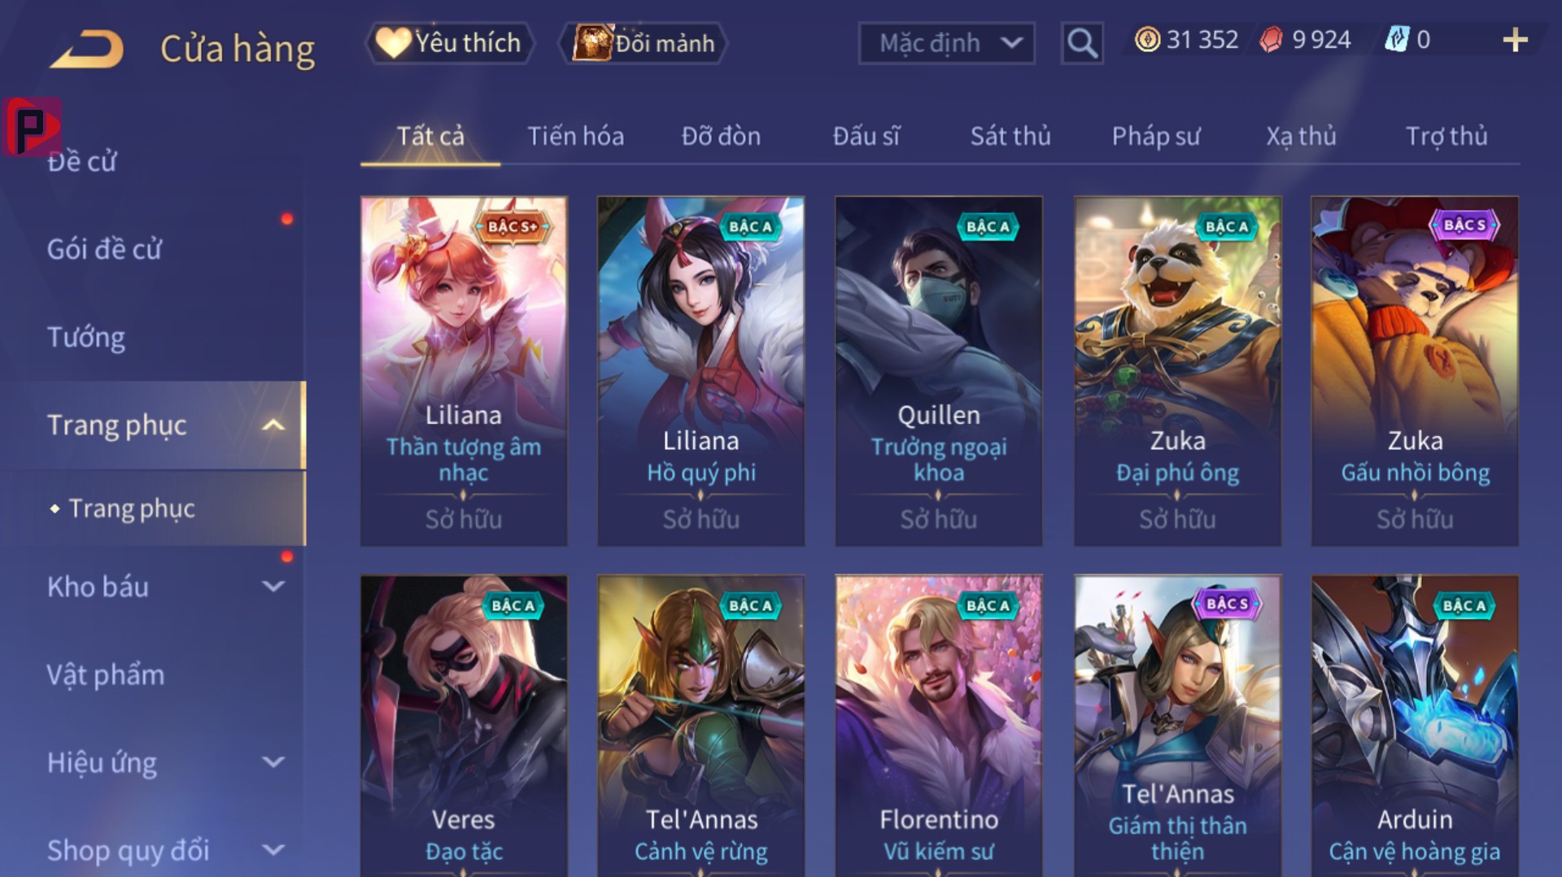Viewport: 1562px width, 877px height.
Task: Select the Tướng sidebar item
Action: pos(86,337)
